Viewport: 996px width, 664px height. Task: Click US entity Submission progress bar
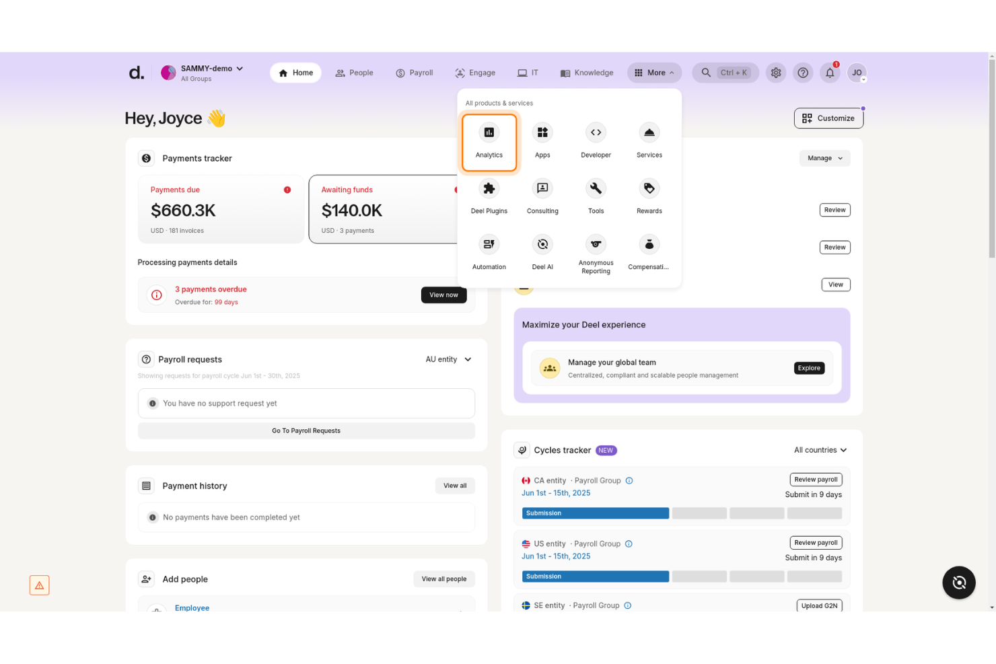(x=596, y=577)
